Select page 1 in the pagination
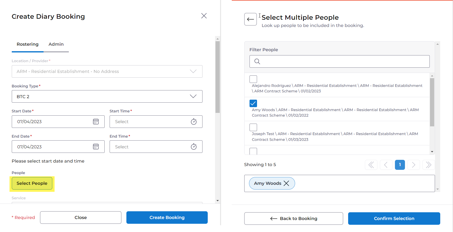 (400, 165)
